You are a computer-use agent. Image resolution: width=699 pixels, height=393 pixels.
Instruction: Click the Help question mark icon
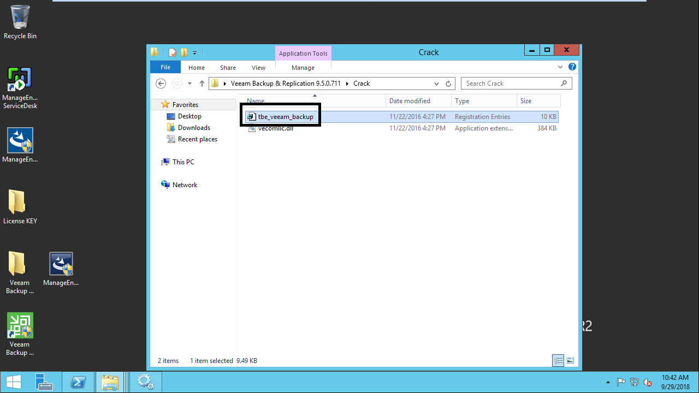[x=572, y=67]
